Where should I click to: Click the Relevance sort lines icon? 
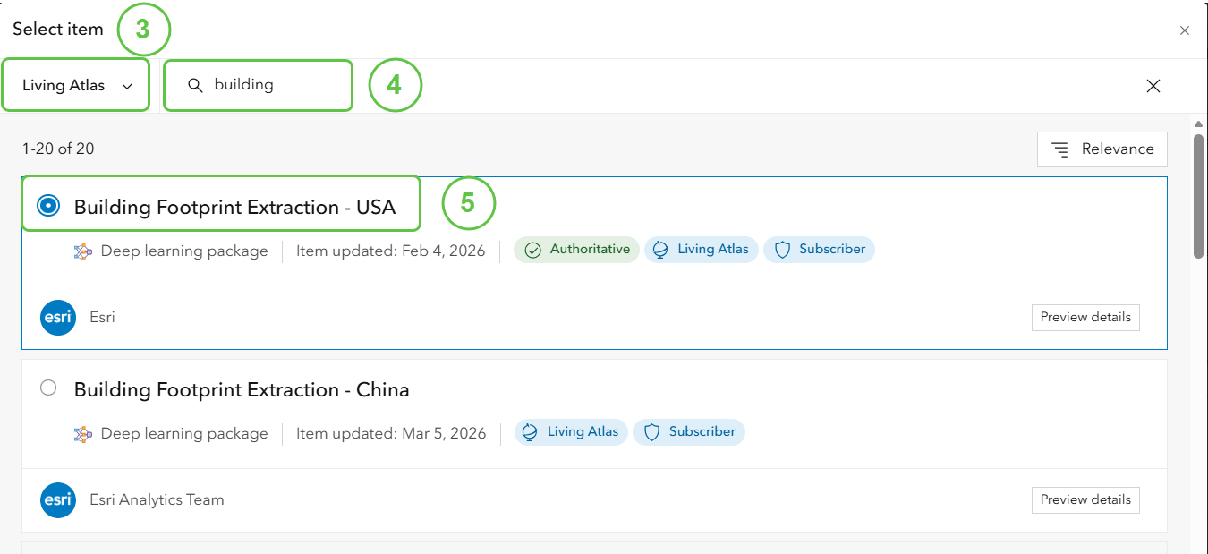pos(1060,149)
